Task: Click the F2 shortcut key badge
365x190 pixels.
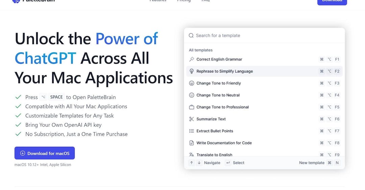Action: coord(337,71)
